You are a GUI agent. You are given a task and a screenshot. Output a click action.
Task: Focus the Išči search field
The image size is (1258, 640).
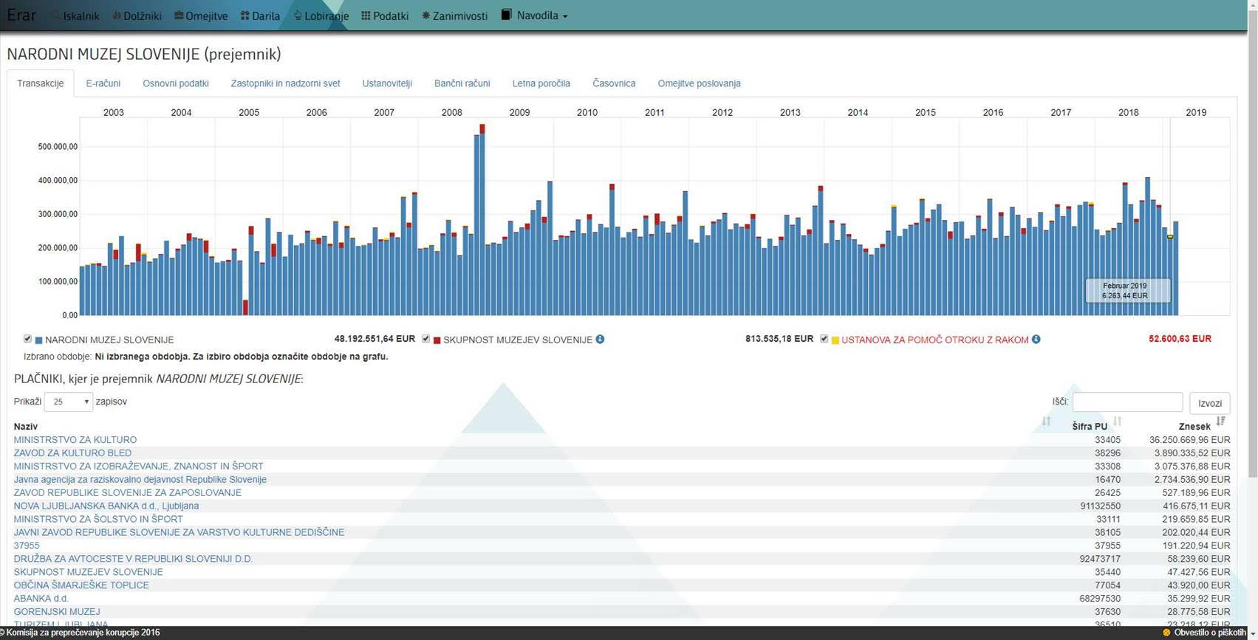pos(1127,402)
